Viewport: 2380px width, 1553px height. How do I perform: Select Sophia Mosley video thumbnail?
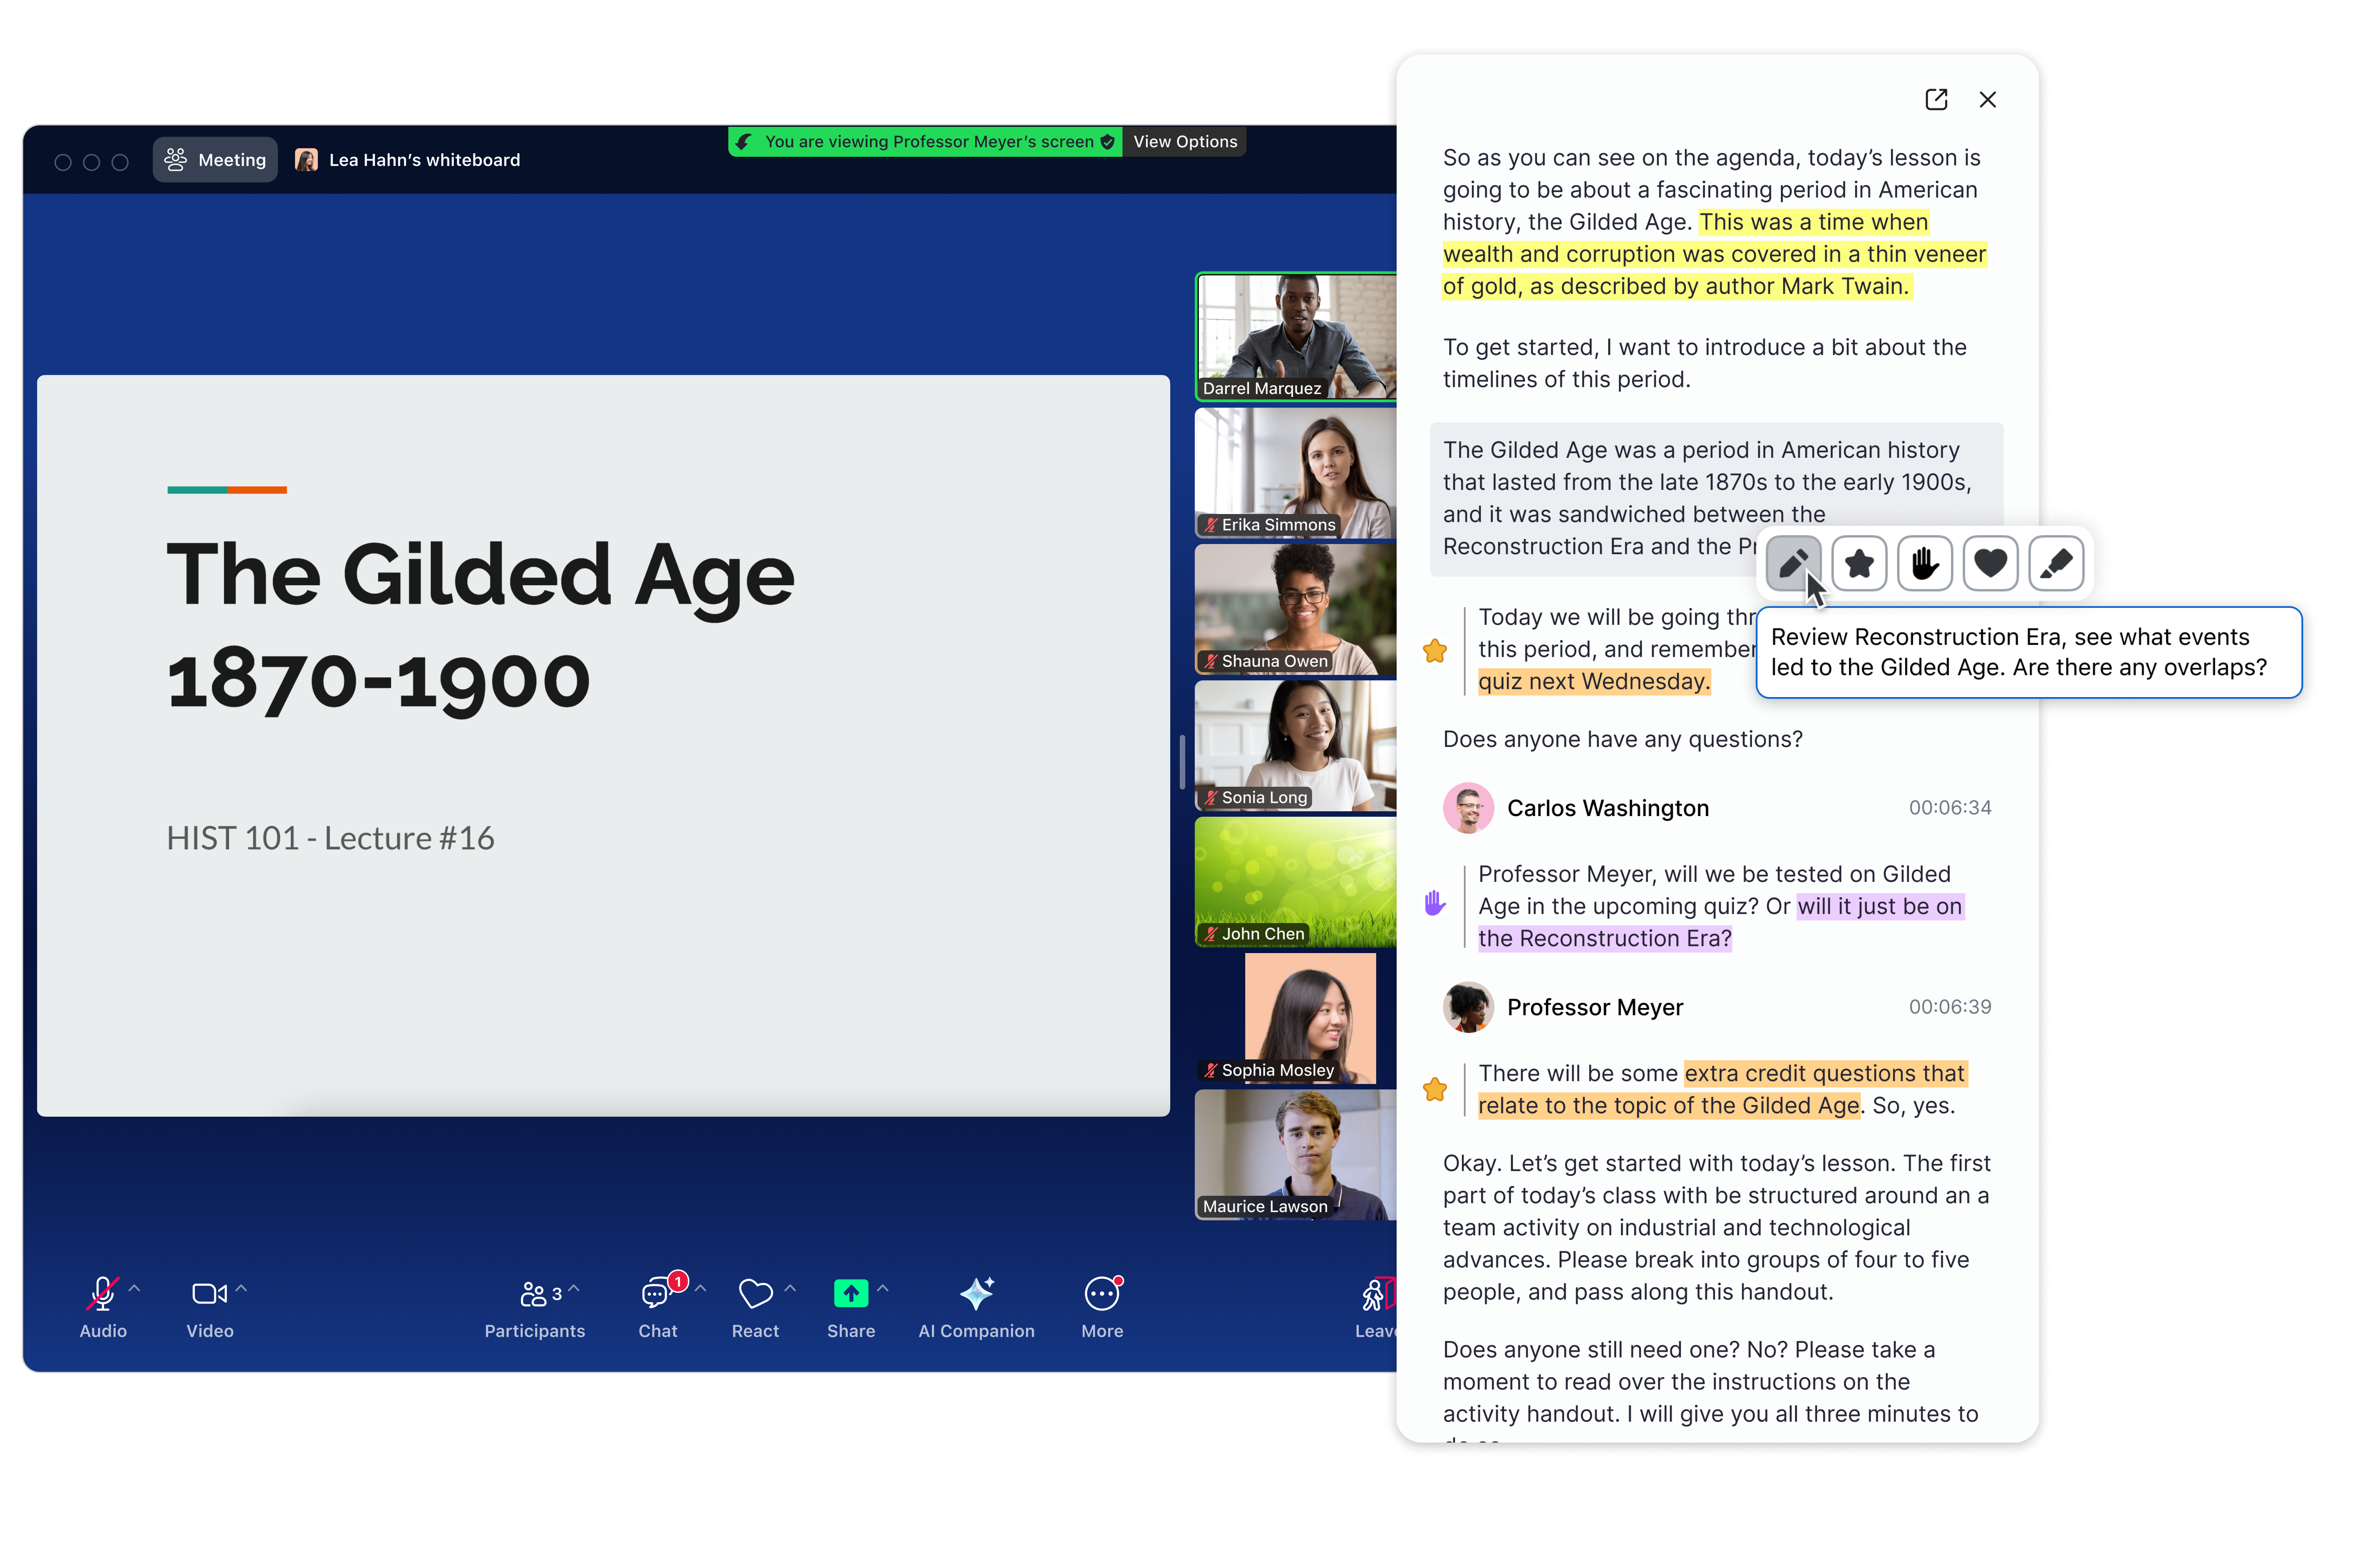click(x=1296, y=1018)
